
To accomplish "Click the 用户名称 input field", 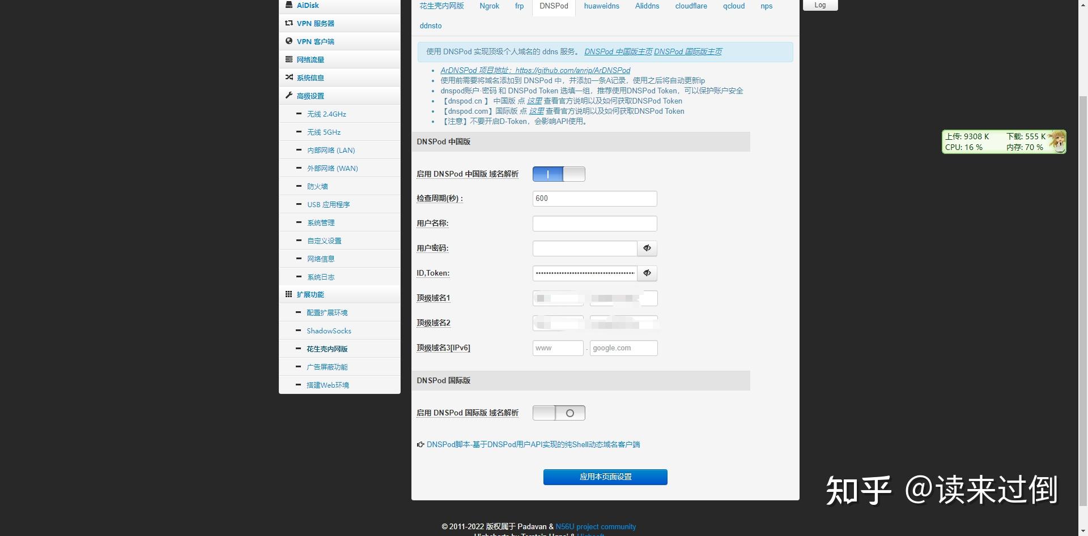I will [x=594, y=224].
